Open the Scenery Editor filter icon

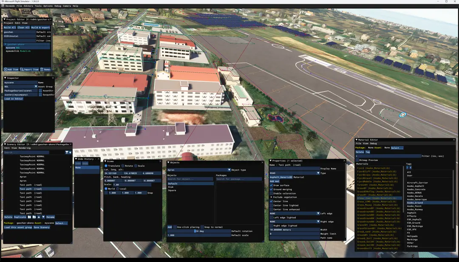coord(67,152)
